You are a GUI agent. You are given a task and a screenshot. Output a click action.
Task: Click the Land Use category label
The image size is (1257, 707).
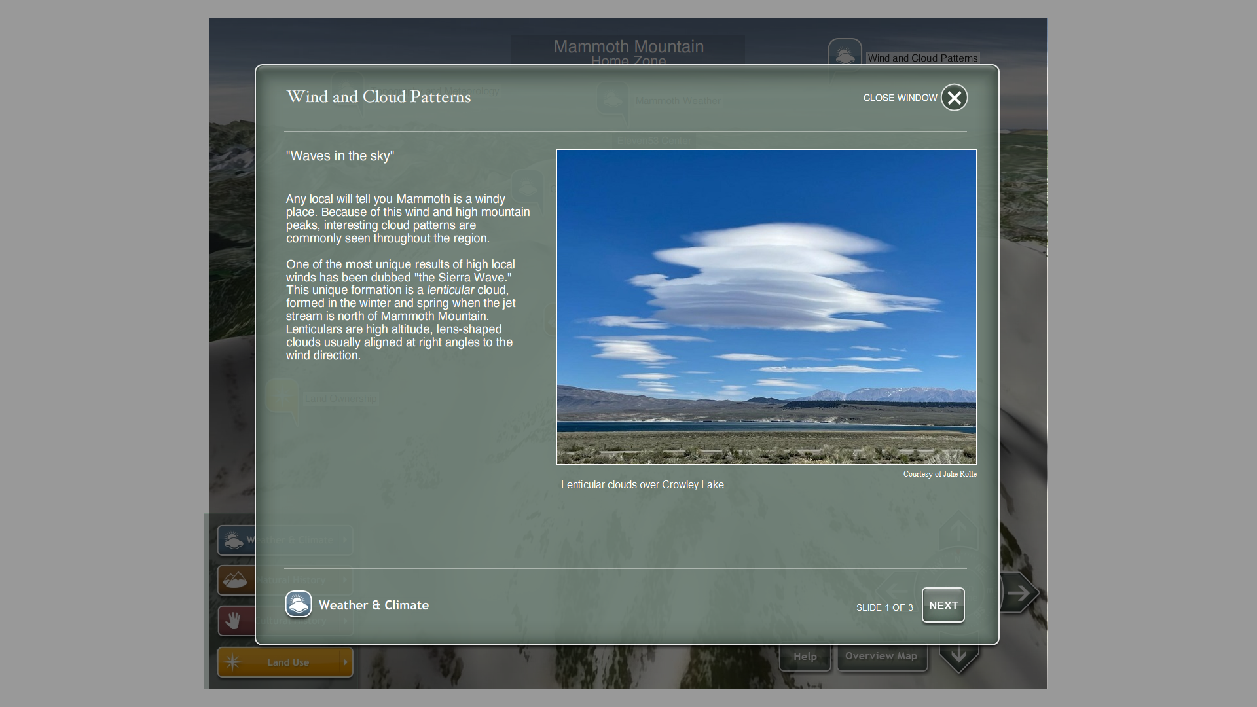pos(288,662)
